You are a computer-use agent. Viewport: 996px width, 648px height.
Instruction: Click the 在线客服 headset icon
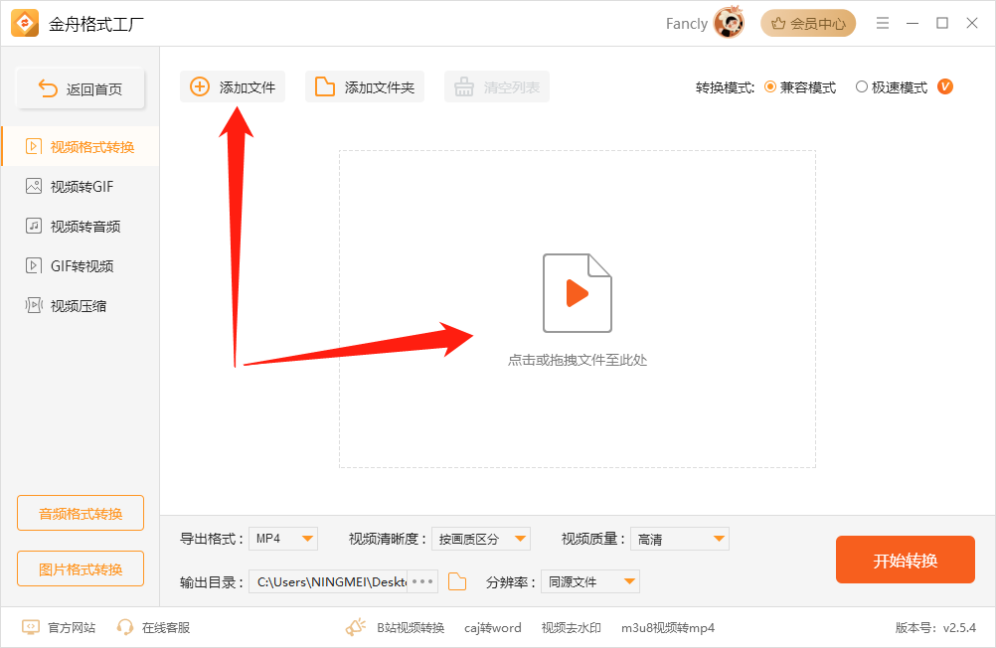[125, 628]
